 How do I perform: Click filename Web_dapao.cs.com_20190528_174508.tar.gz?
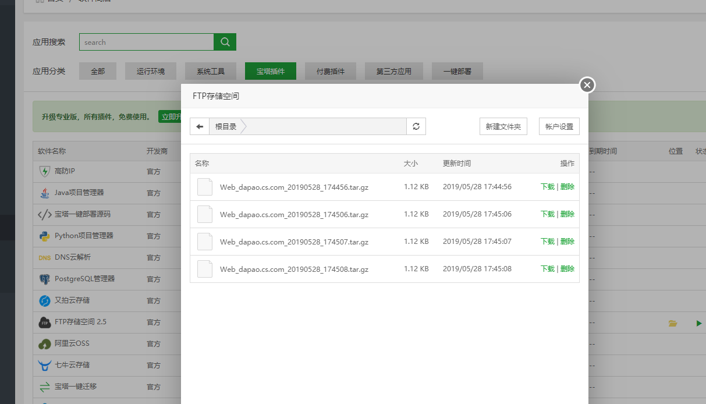pyautogui.click(x=294, y=270)
